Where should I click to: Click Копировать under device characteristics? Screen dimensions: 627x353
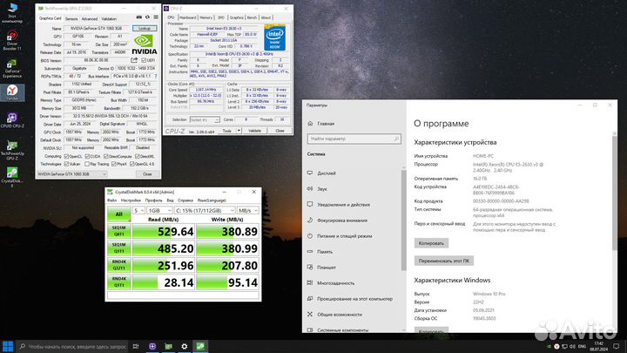pyautogui.click(x=431, y=243)
